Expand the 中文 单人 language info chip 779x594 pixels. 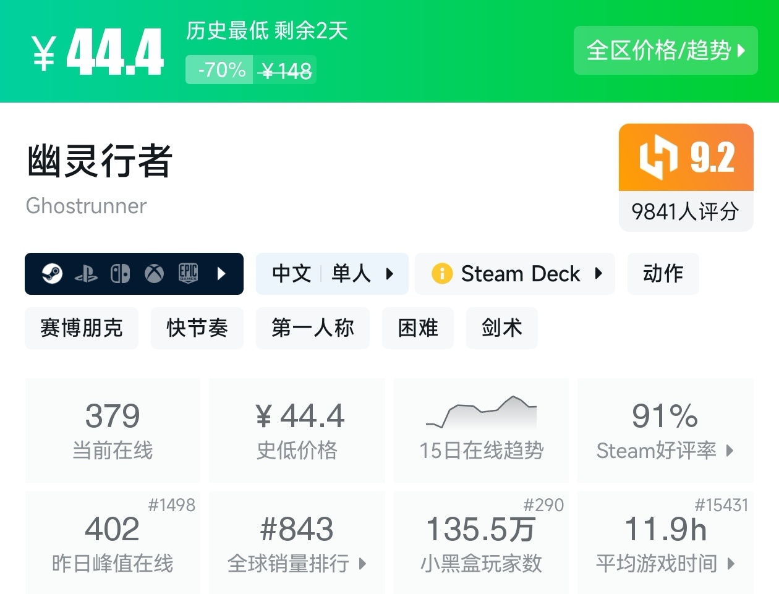pos(332,273)
